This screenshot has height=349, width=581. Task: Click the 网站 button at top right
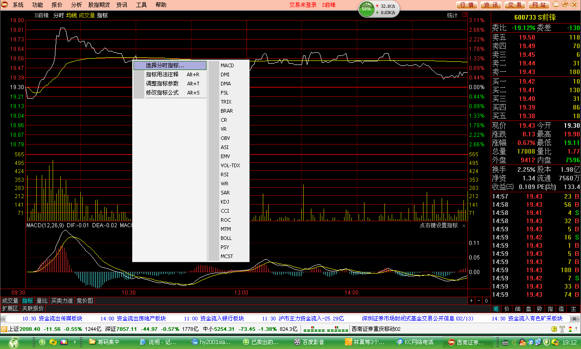click(x=539, y=5)
